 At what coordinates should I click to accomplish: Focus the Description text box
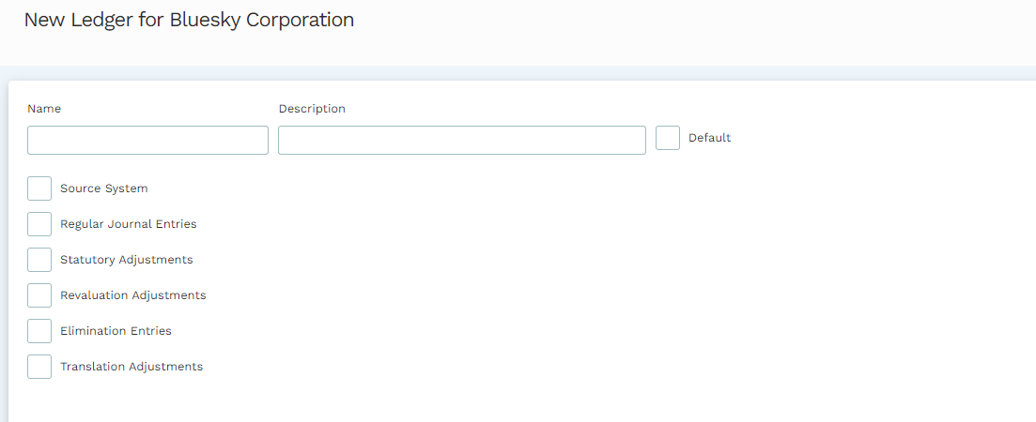point(461,140)
